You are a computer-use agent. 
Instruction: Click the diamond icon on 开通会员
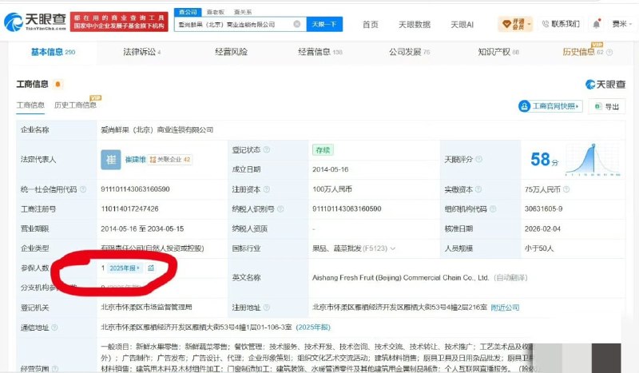506,24
